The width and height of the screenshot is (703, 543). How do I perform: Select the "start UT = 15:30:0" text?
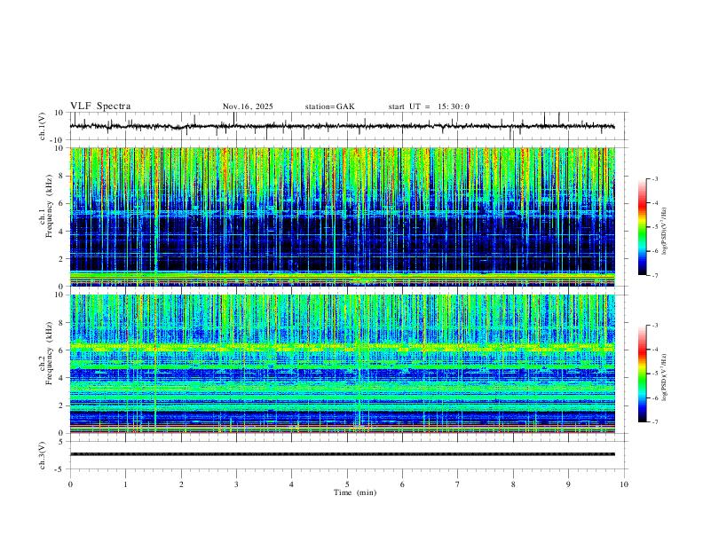429,106
